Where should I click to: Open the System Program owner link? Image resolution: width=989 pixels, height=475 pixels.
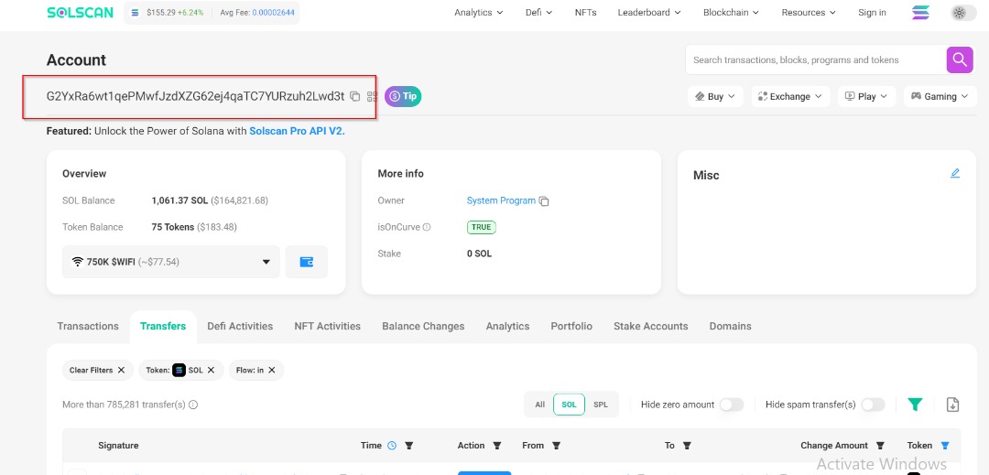click(501, 201)
